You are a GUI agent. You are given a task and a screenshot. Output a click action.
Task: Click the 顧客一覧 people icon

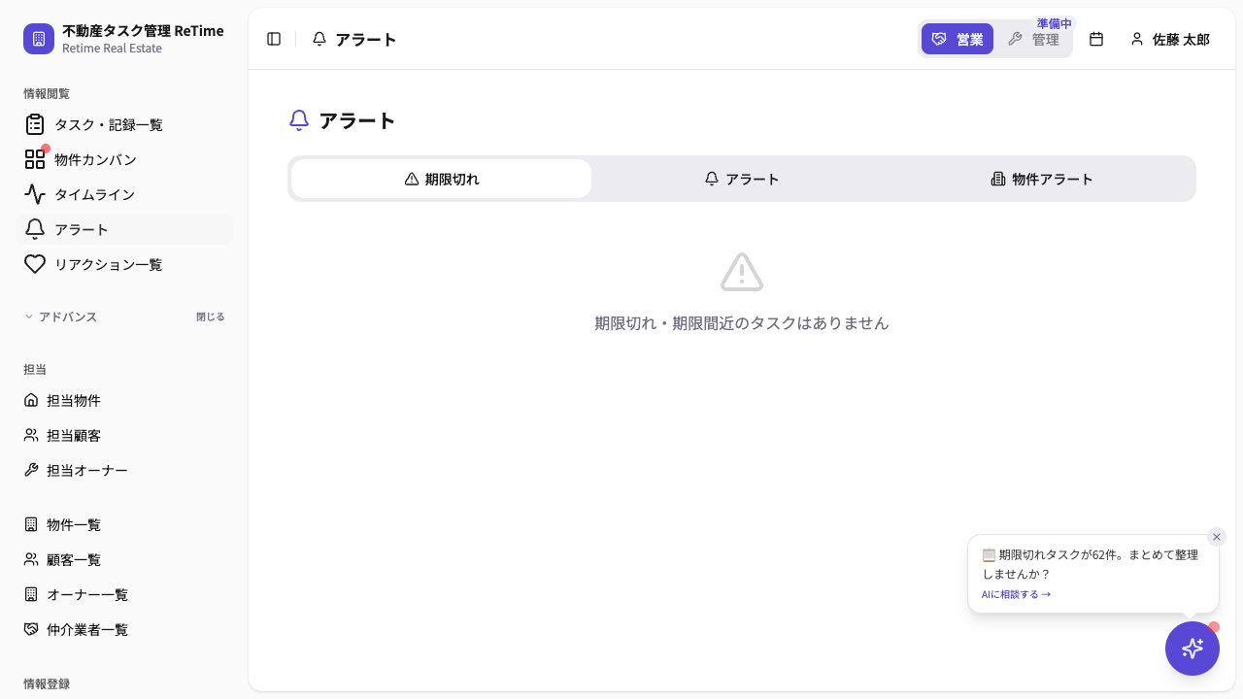[x=31, y=559]
